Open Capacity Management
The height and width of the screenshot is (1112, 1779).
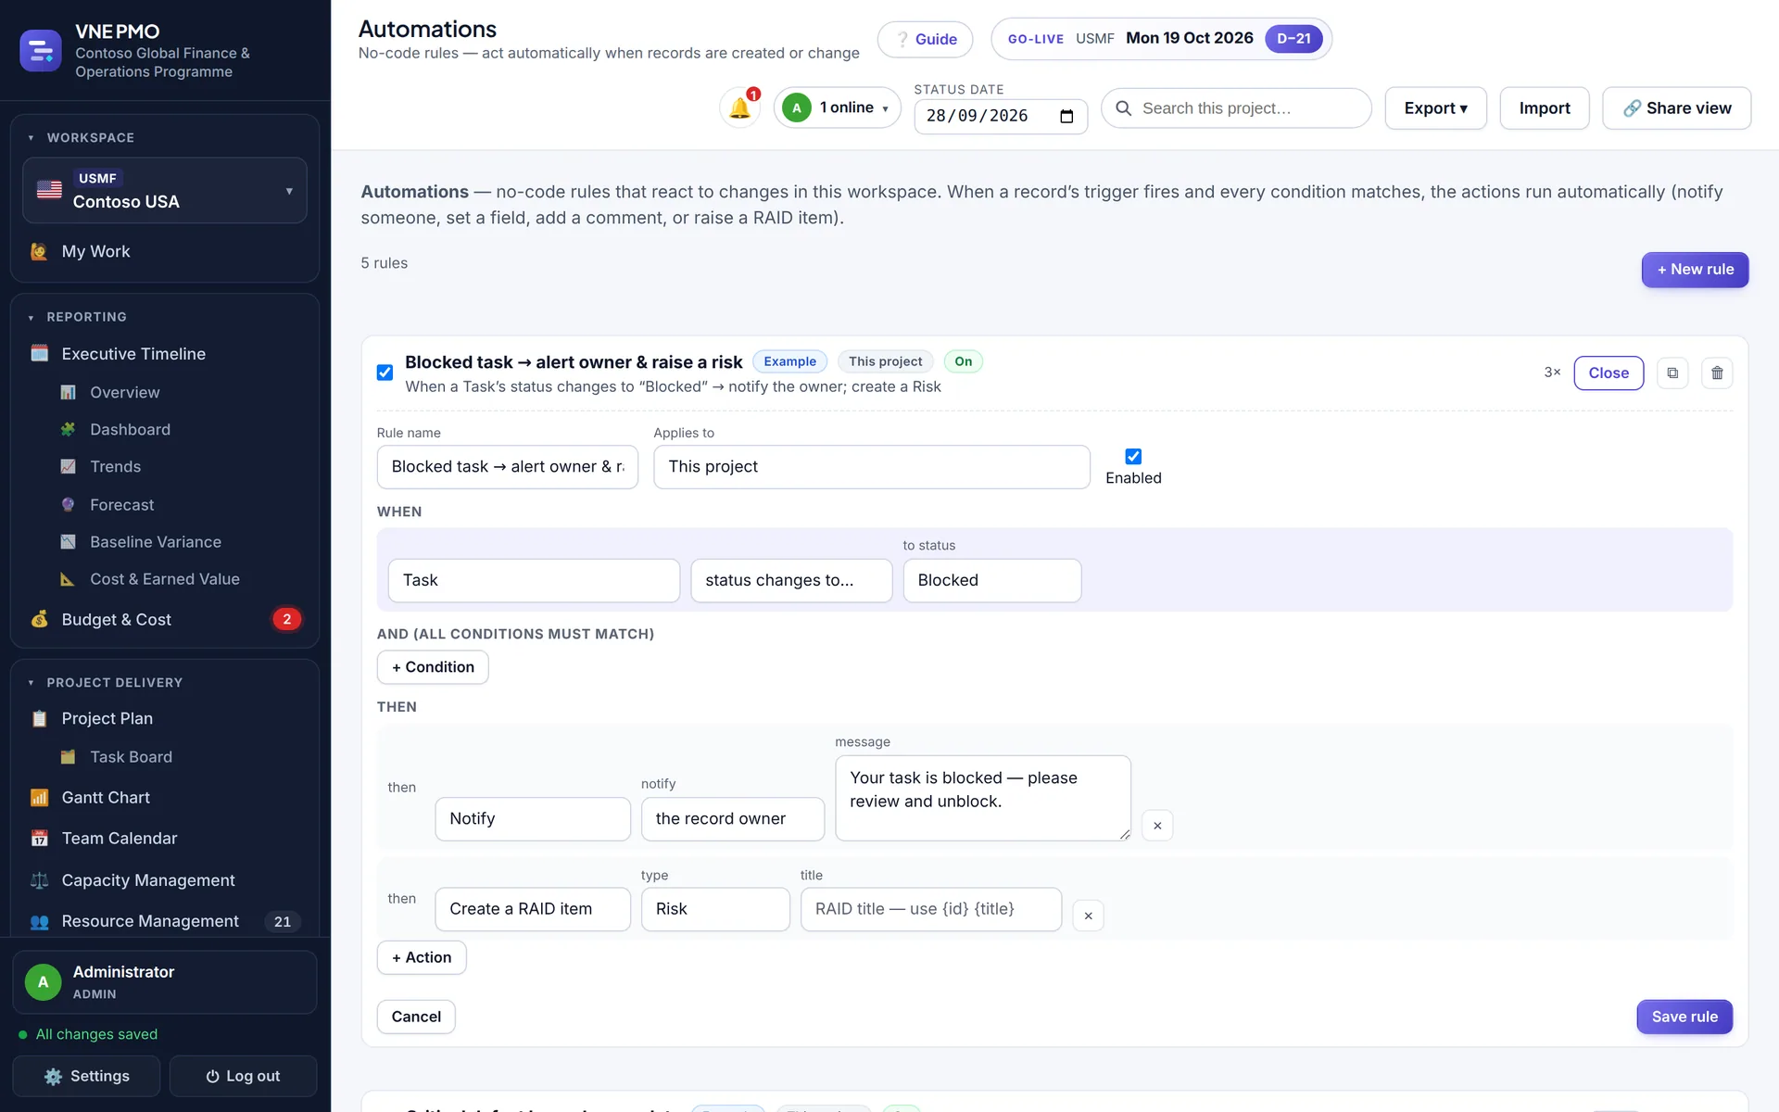[x=165, y=879]
